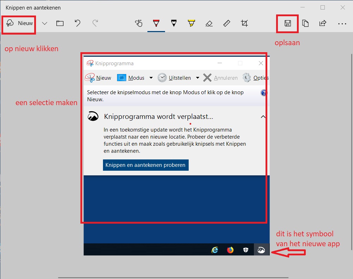Image resolution: width=353 pixels, height=279 pixels.
Task: Toggle the ruler tool
Action: tap(227, 24)
